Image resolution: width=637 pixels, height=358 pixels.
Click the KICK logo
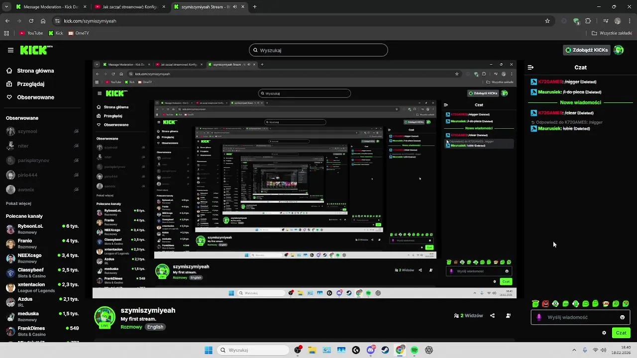tap(36, 50)
